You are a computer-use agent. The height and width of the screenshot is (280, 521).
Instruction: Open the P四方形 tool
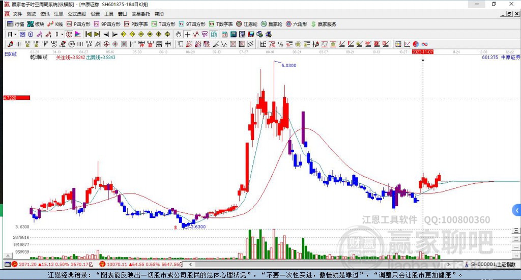pos(78,24)
